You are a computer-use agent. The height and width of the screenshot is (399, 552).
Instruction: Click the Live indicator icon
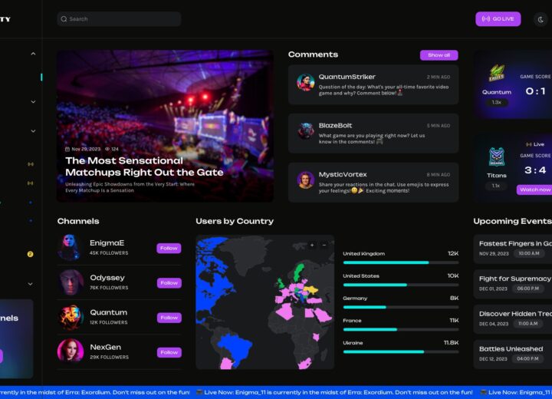(529, 144)
